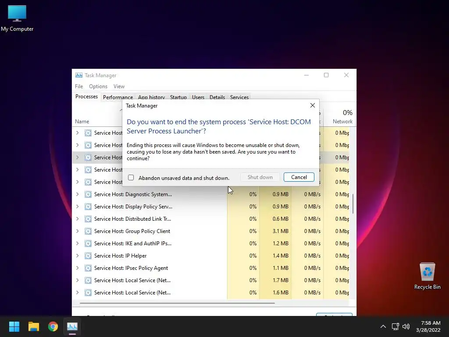The height and width of the screenshot is (337, 449).
Task: Click gear icon of Group Policy Client
Action: (88, 231)
